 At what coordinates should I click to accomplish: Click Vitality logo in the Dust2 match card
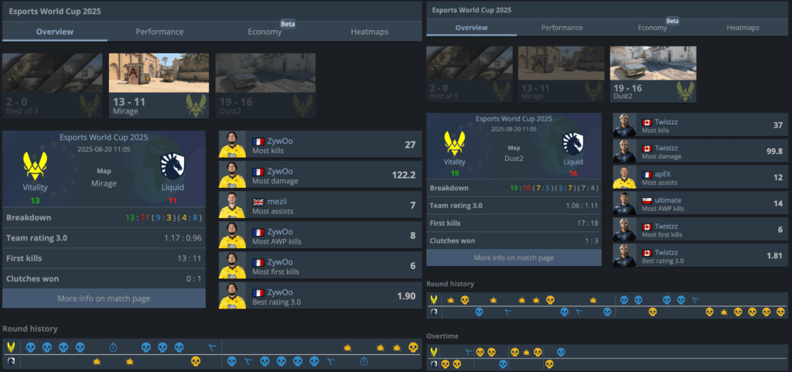pyautogui.click(x=455, y=143)
